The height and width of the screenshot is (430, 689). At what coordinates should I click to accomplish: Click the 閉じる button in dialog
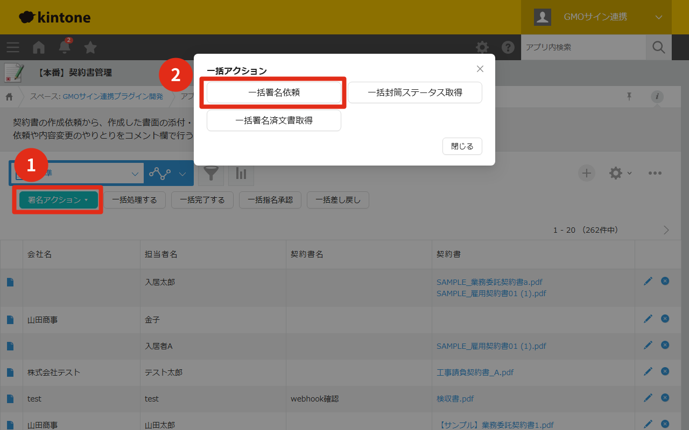coord(462,146)
